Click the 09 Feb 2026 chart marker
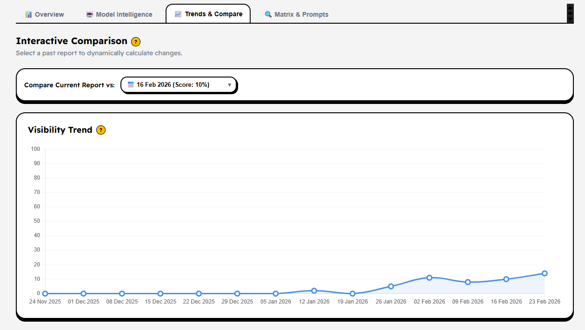Screen dimensions: 585x330 point(468,282)
